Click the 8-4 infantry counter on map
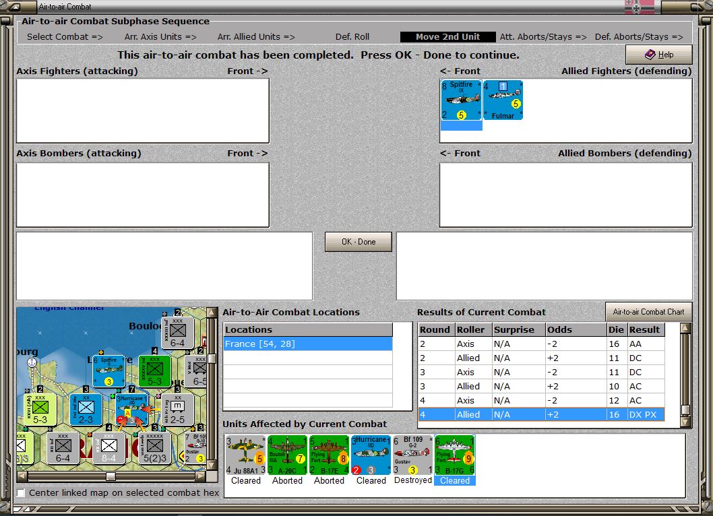 (x=108, y=448)
